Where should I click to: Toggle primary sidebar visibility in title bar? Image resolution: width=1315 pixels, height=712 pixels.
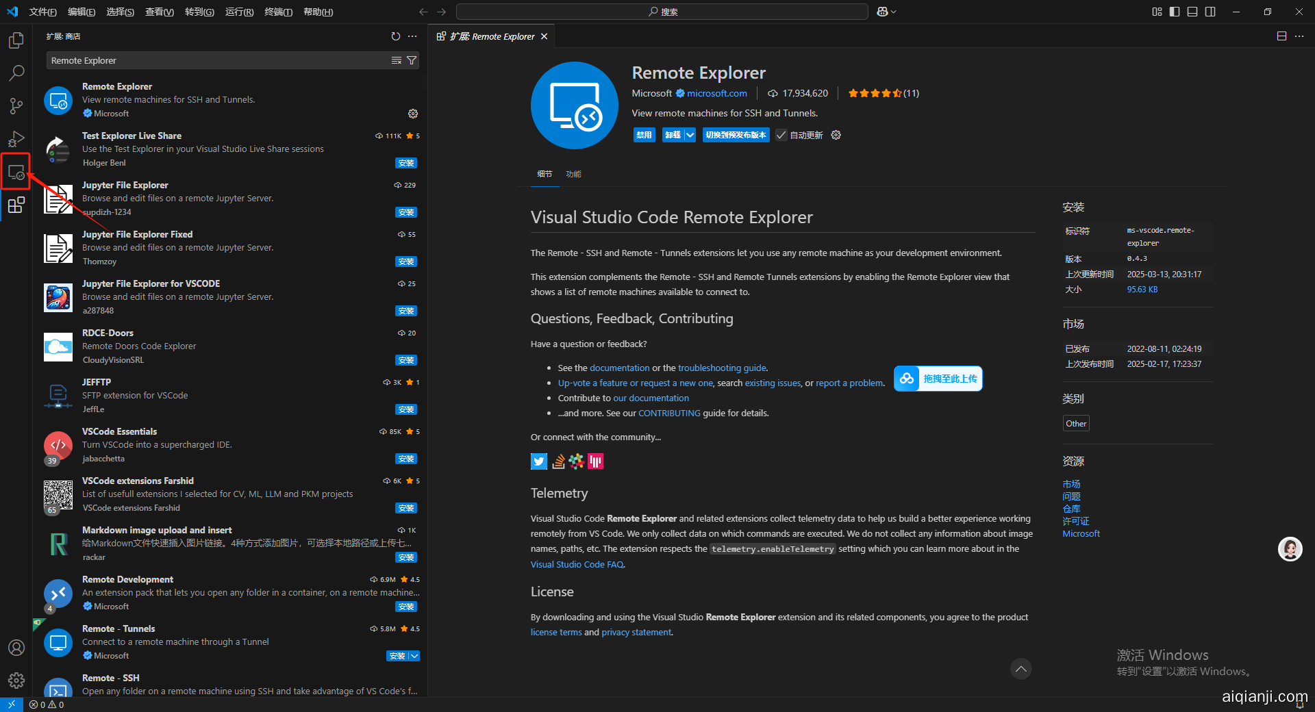click(1175, 12)
